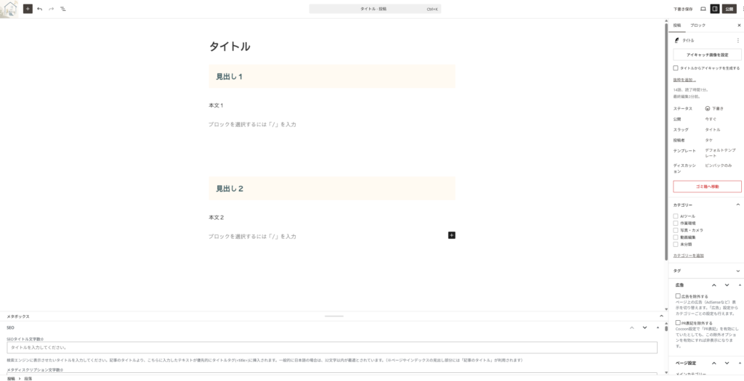
Task: Click the ゴミ箱へ移動 button
Action: [x=707, y=187]
